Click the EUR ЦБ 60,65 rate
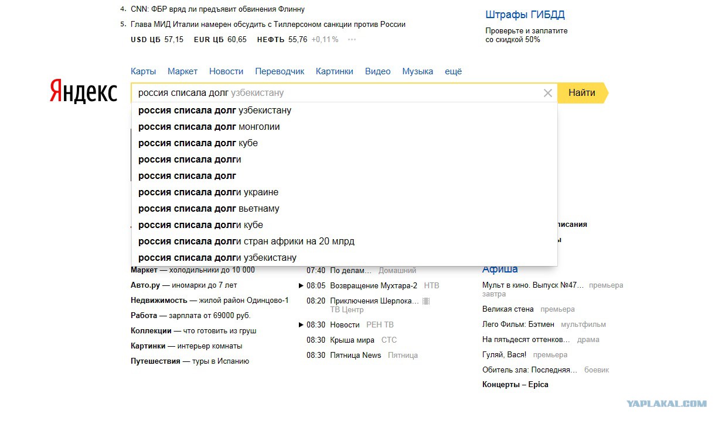Screen dimensions: 722x421 tap(220, 40)
